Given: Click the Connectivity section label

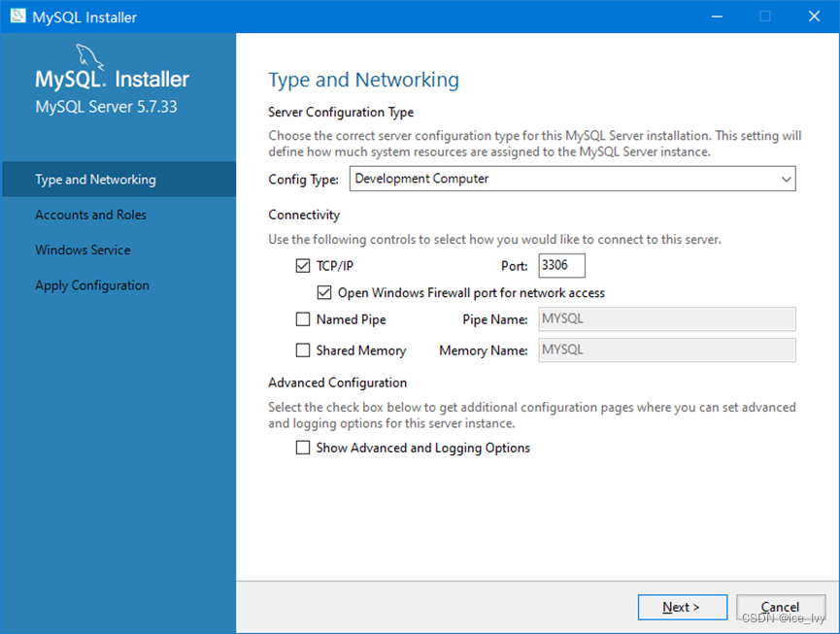Looking at the screenshot, I should coord(304,215).
